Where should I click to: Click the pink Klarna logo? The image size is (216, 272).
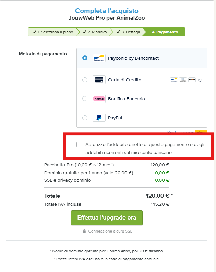99,99
